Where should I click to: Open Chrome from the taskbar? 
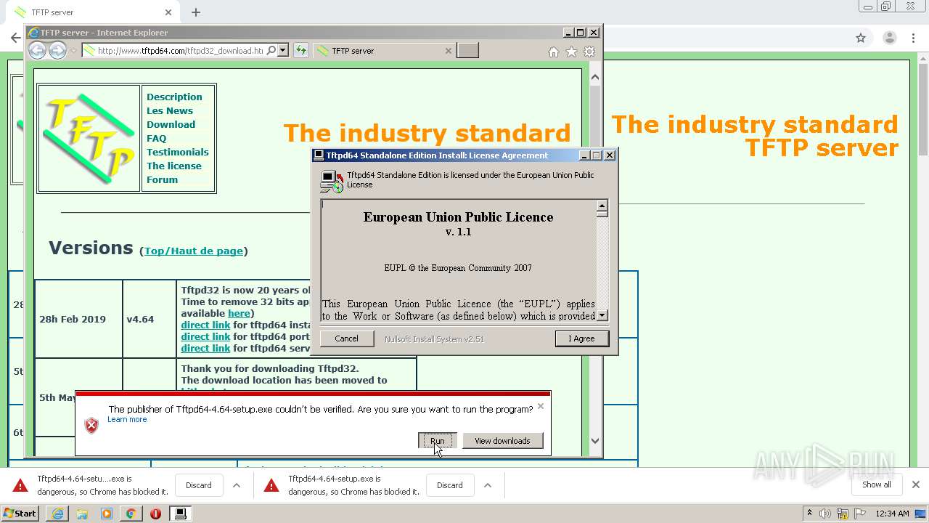pos(131,514)
